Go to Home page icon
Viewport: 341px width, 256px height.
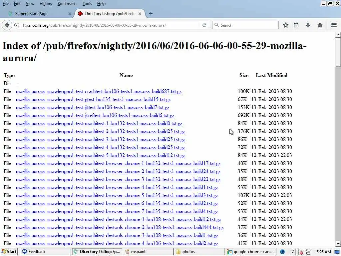coord(320,25)
